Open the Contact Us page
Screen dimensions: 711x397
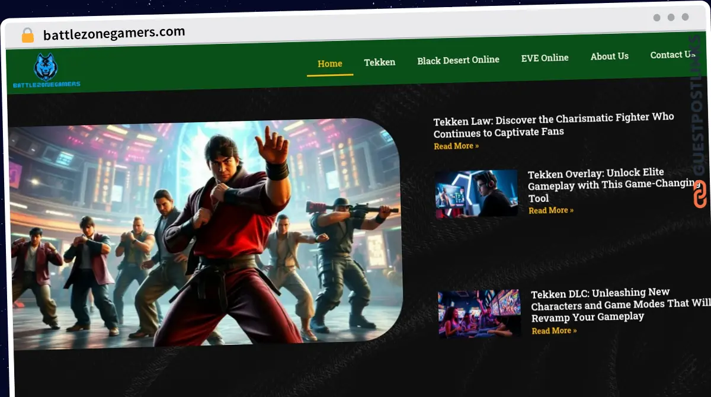point(672,55)
